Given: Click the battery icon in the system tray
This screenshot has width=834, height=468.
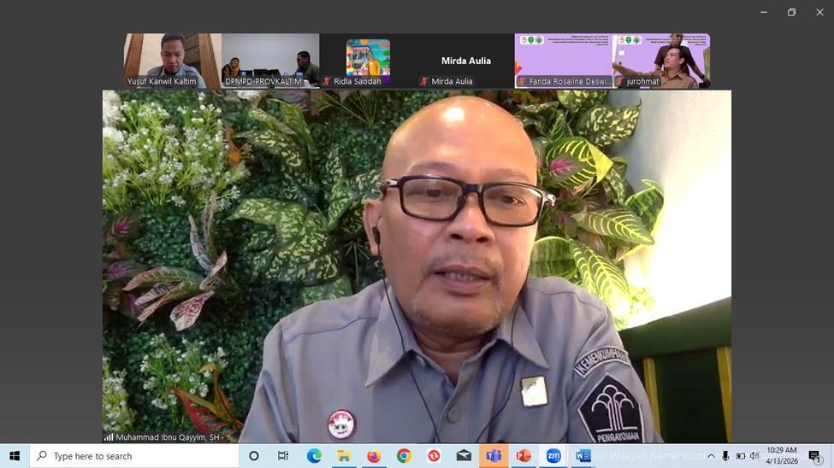Looking at the screenshot, I should (x=740, y=456).
